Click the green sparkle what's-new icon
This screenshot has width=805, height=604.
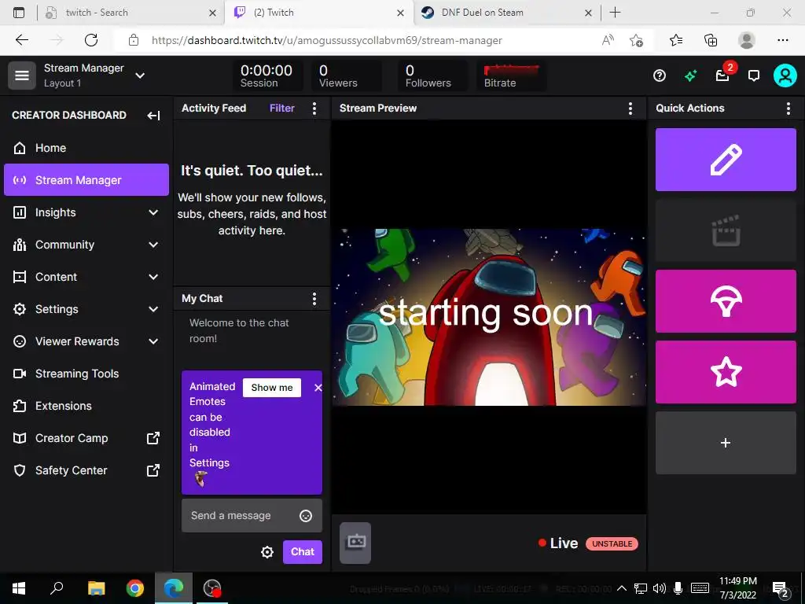pyautogui.click(x=690, y=76)
